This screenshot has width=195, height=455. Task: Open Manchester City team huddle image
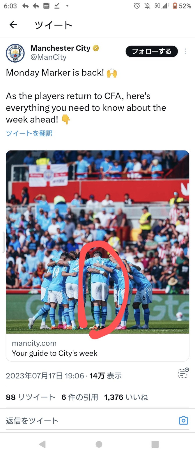pos(97,242)
